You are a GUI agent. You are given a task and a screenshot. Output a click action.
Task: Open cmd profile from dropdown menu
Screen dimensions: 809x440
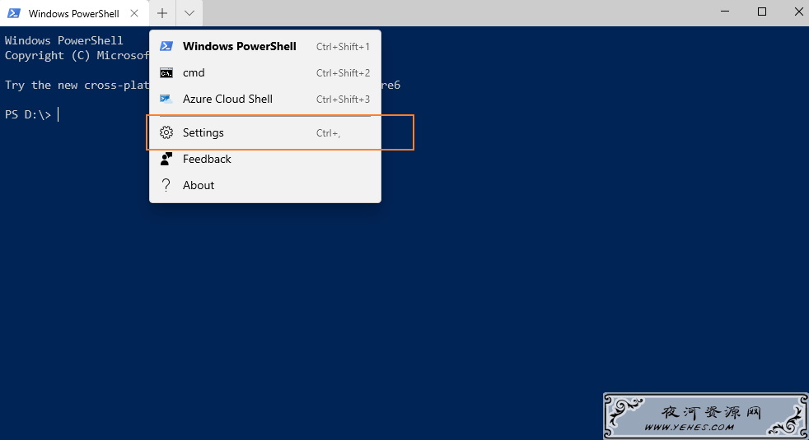(x=265, y=72)
